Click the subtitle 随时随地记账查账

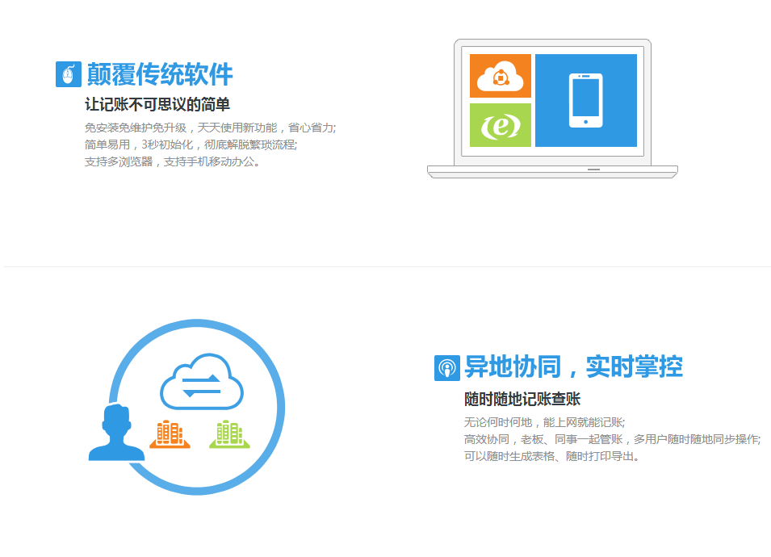coord(522,399)
